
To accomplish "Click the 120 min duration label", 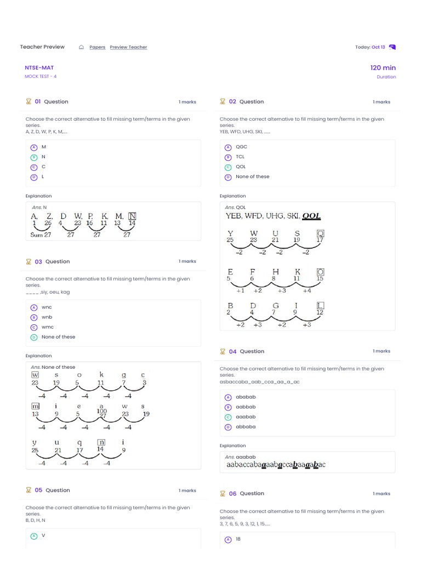I will [383, 68].
